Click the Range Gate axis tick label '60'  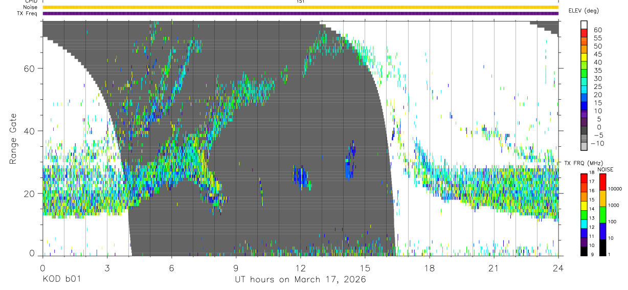coord(30,69)
